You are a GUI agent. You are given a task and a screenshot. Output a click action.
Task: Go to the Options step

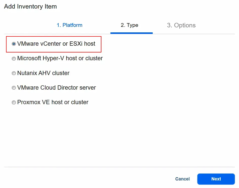181,25
